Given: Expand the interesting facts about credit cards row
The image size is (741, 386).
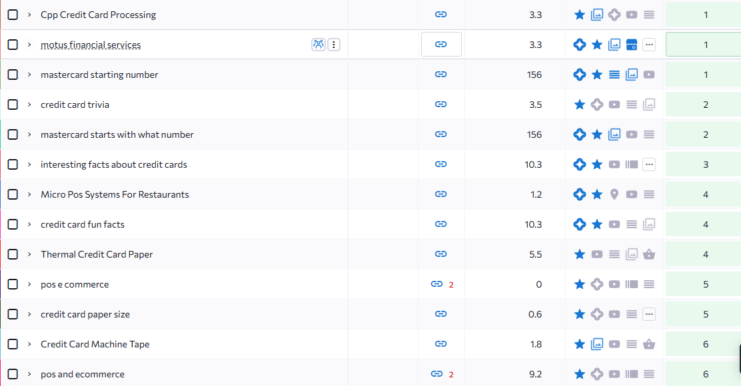Looking at the screenshot, I should pyautogui.click(x=27, y=164).
